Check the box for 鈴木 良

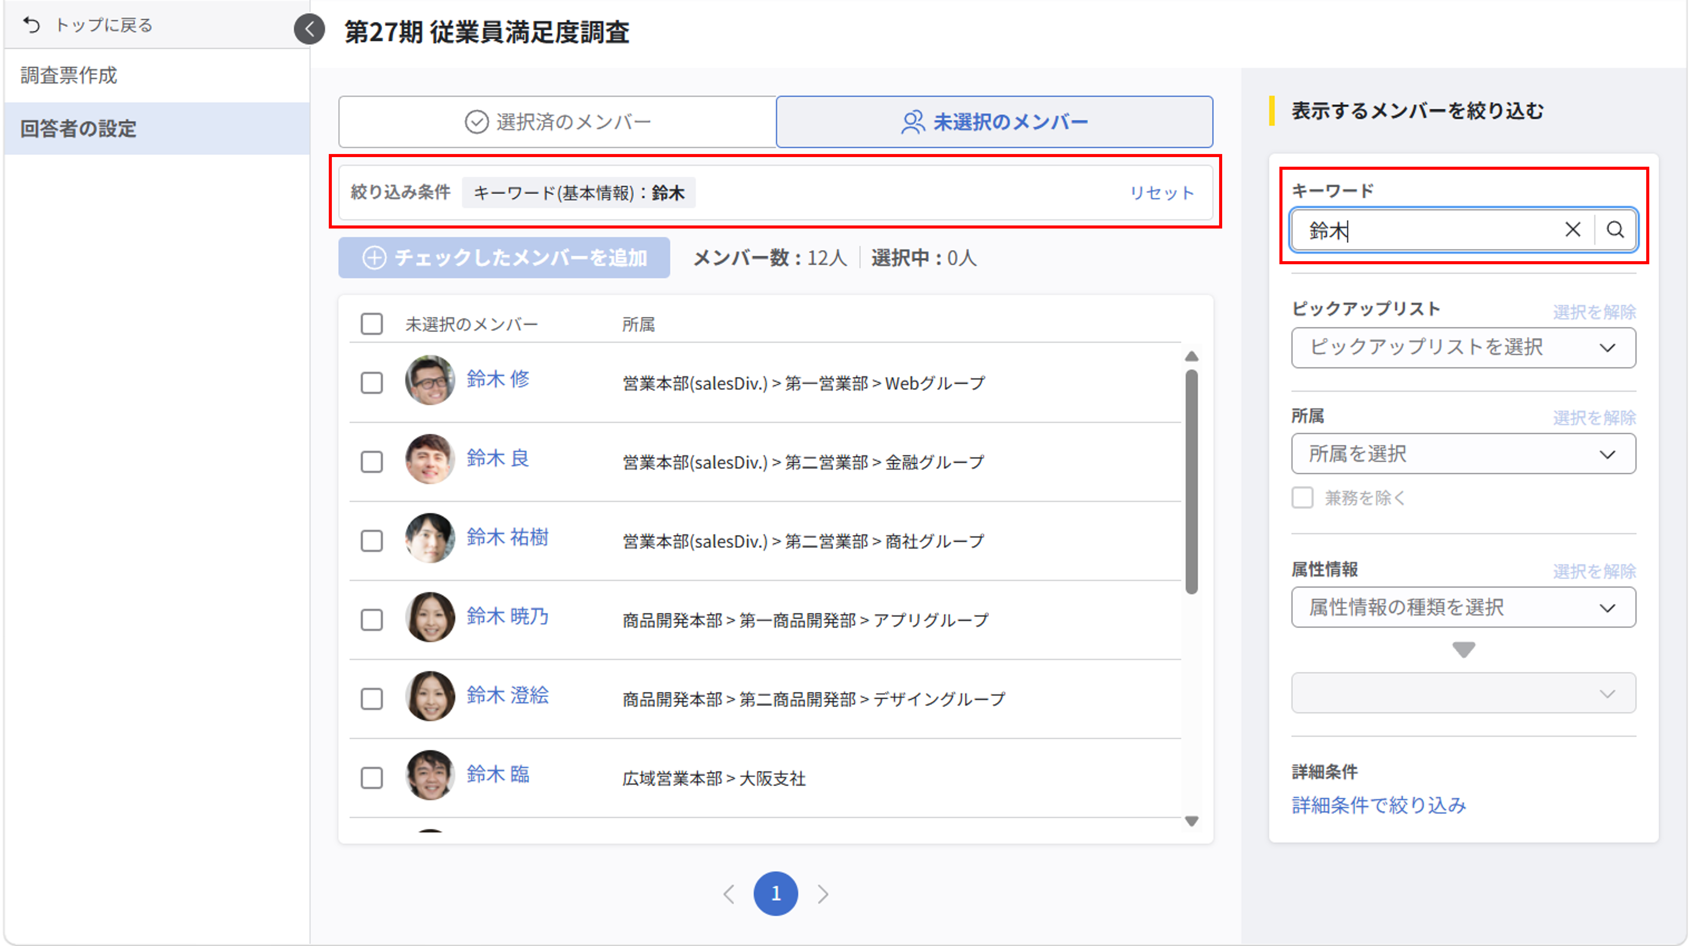click(372, 461)
